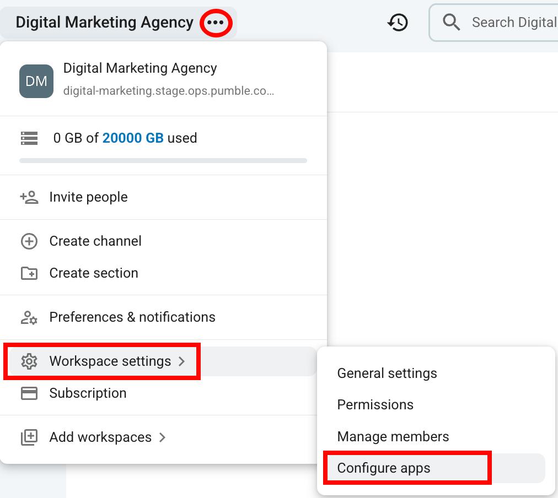This screenshot has height=498, width=558.
Task: Click the person-gear preferences icon
Action: (29, 317)
